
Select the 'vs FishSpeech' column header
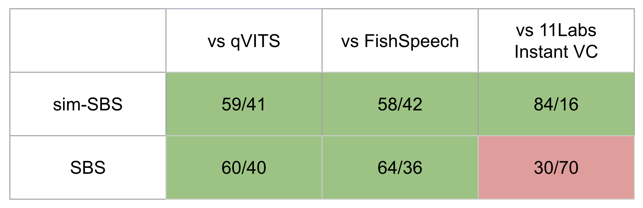pos(400,41)
